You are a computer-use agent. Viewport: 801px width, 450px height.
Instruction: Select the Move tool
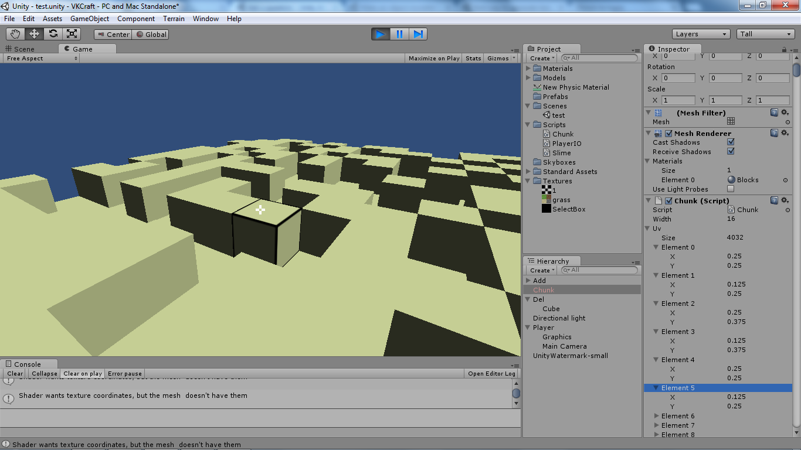click(34, 34)
